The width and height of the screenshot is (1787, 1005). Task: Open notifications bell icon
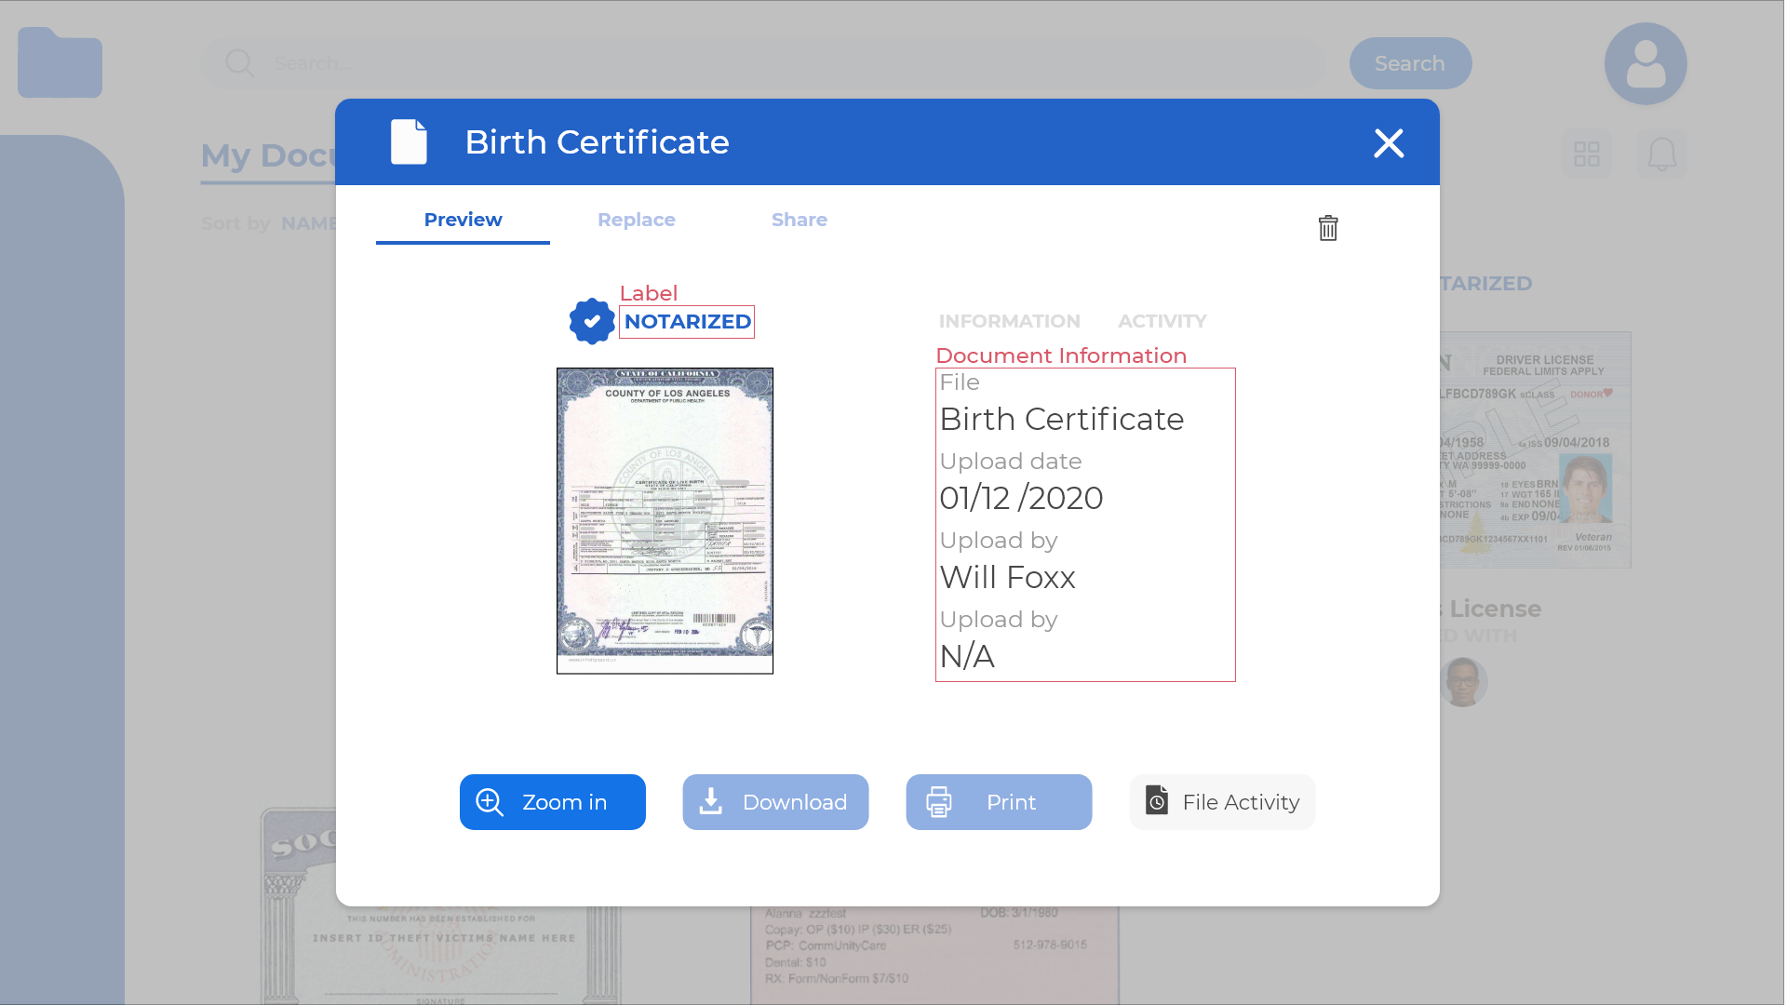pos(1661,154)
